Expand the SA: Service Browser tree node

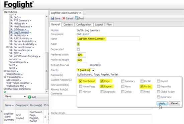pos(7,47)
